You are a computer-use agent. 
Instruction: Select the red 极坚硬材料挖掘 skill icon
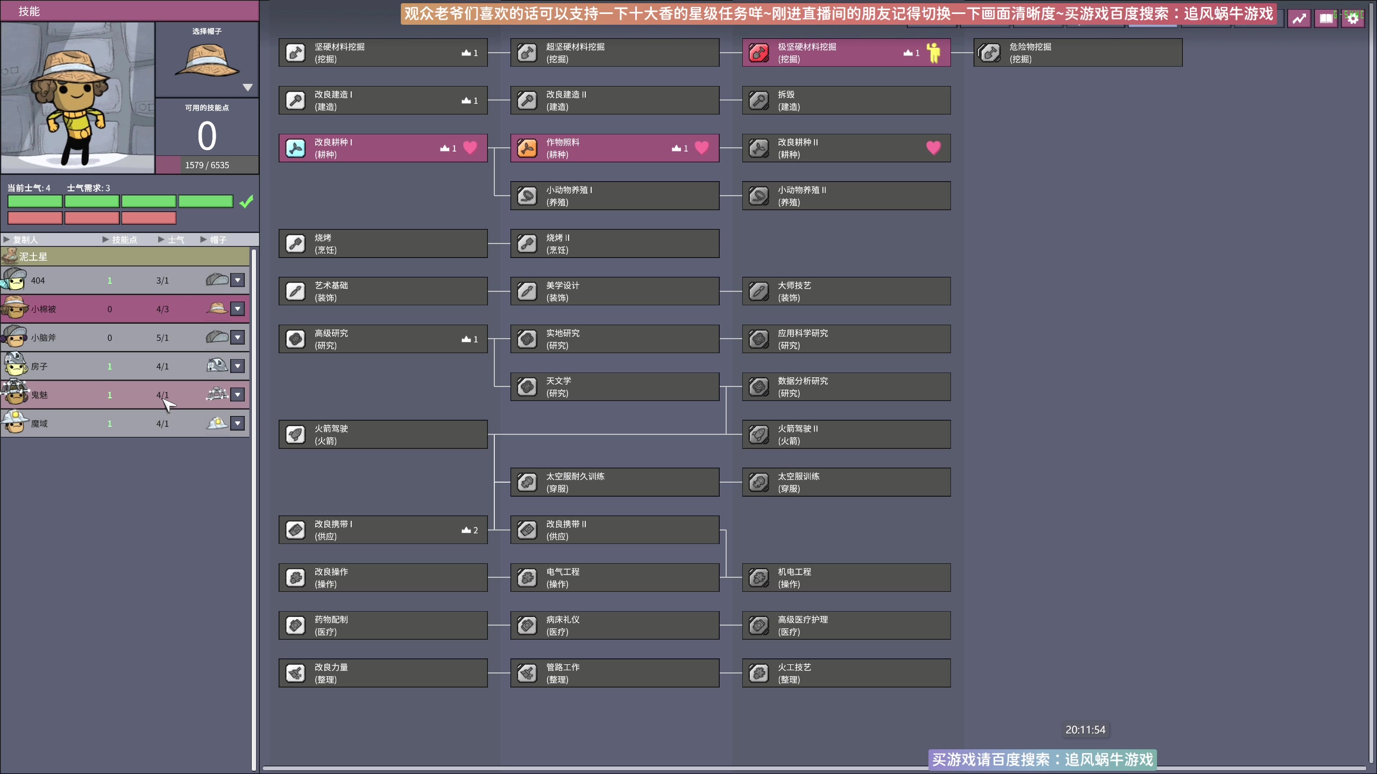(759, 53)
